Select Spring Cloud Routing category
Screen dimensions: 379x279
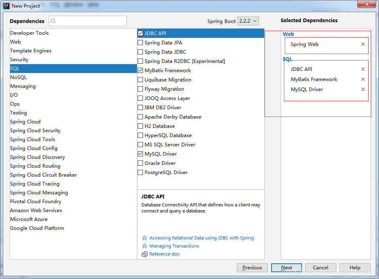click(73, 166)
